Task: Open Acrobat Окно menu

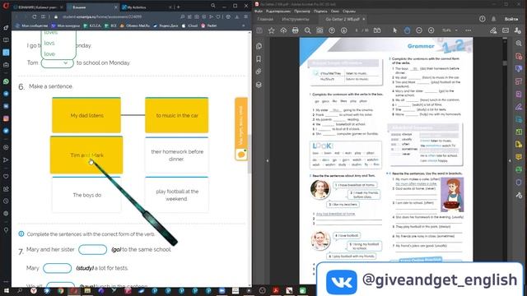Action: pos(335,11)
